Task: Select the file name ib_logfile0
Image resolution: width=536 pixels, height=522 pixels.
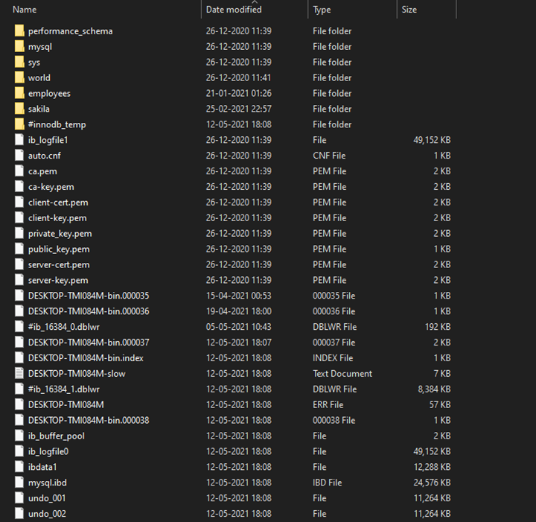Action: (x=48, y=451)
